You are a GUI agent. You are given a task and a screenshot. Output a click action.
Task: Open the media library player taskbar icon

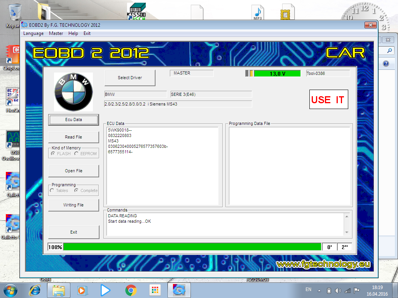[82, 290]
